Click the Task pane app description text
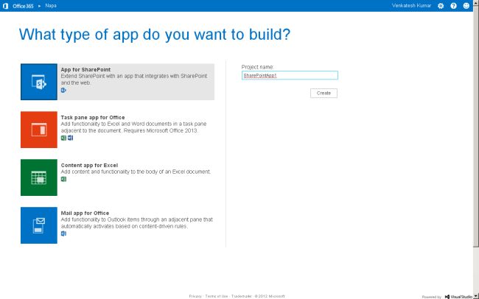 [133, 127]
